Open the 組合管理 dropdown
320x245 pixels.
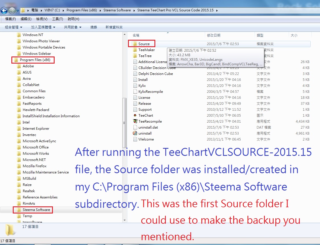13,27
